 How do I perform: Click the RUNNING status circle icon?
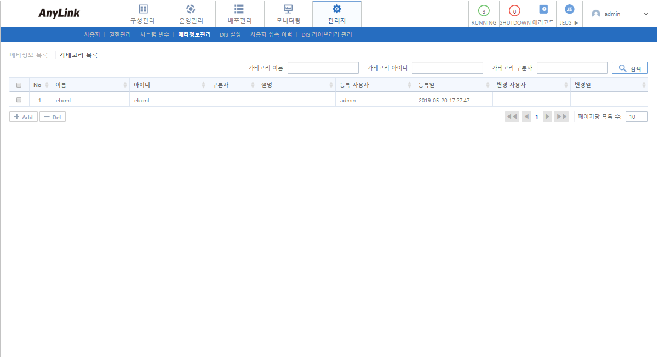[x=484, y=11]
